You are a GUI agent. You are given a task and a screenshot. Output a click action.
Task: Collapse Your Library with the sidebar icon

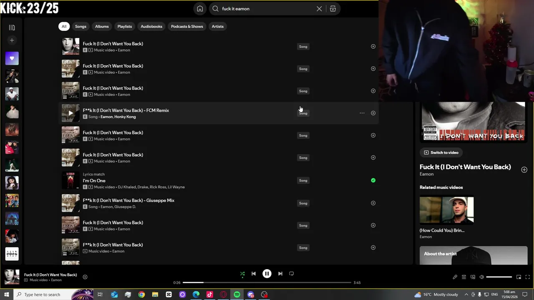[x=12, y=27]
